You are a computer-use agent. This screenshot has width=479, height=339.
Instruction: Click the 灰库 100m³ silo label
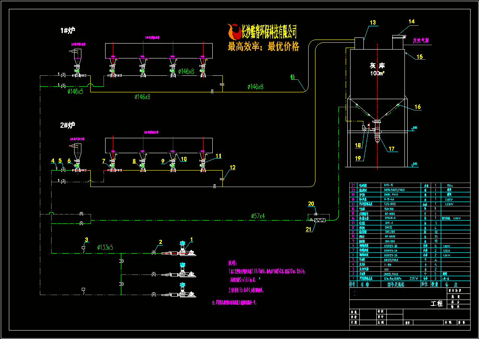click(377, 69)
